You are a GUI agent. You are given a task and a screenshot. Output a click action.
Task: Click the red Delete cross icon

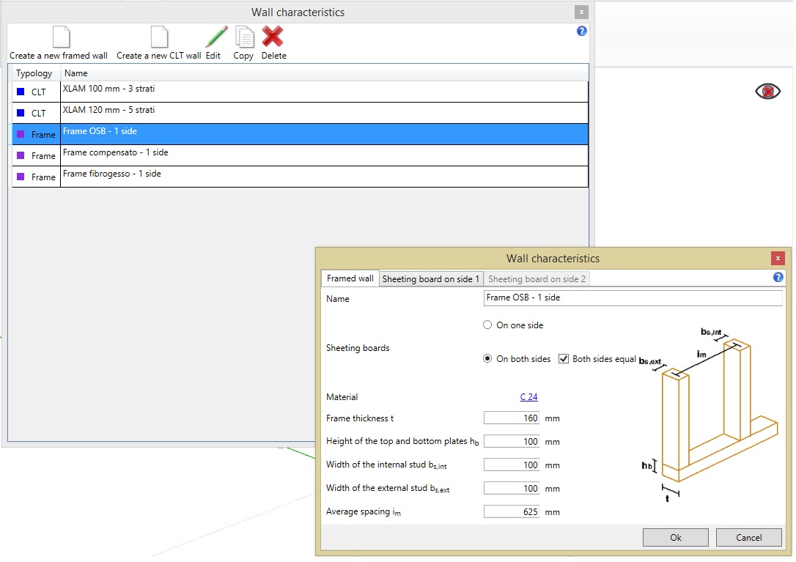(x=273, y=37)
